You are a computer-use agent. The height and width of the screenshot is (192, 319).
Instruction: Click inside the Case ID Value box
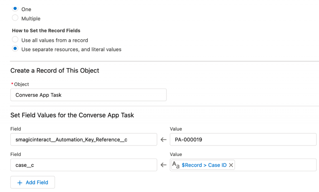[x=274, y=165]
